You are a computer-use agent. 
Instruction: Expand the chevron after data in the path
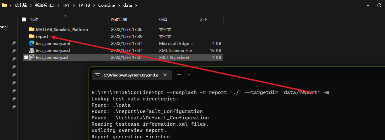[136, 5]
